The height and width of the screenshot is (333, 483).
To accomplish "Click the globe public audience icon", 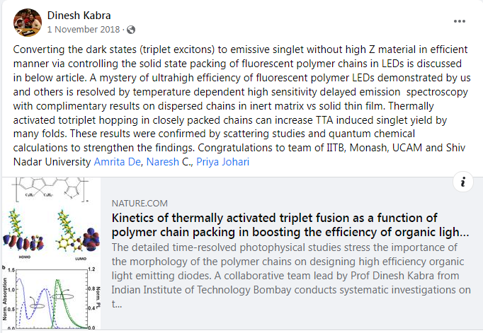I will 131,30.
